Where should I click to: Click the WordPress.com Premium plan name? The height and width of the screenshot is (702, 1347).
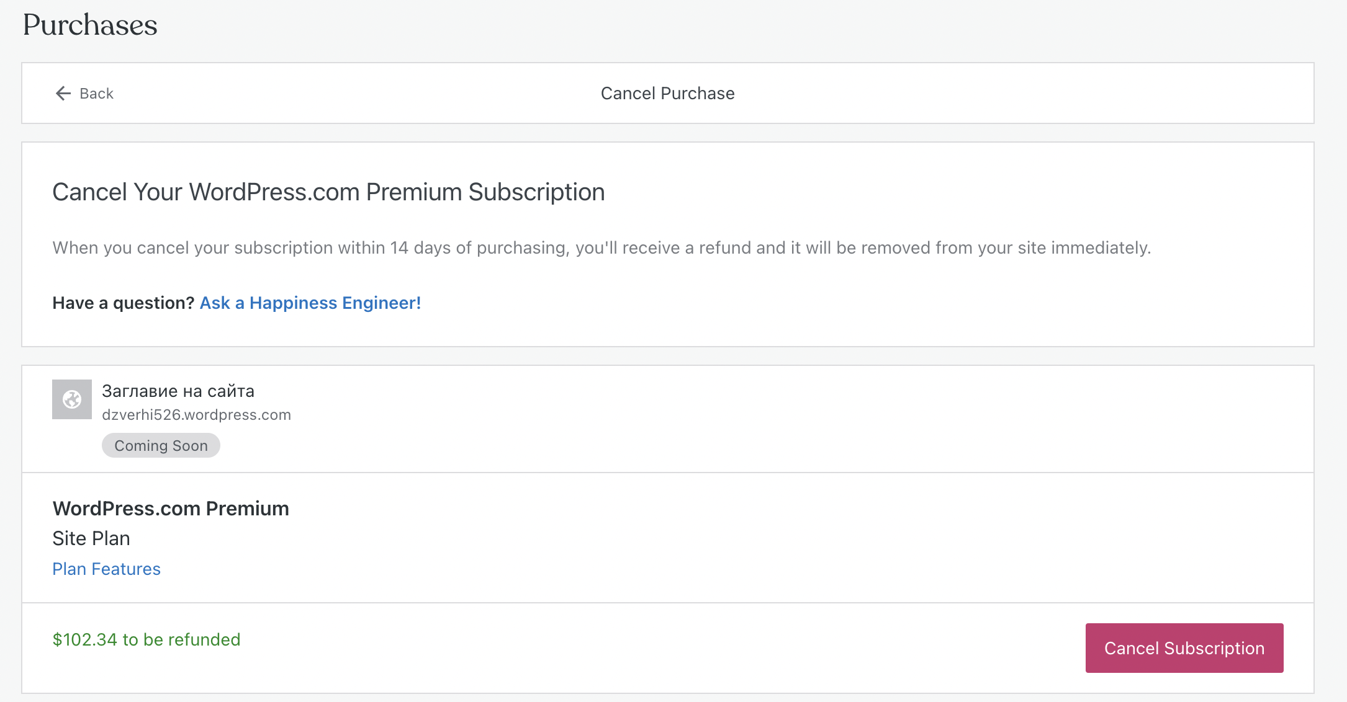pyautogui.click(x=171, y=509)
